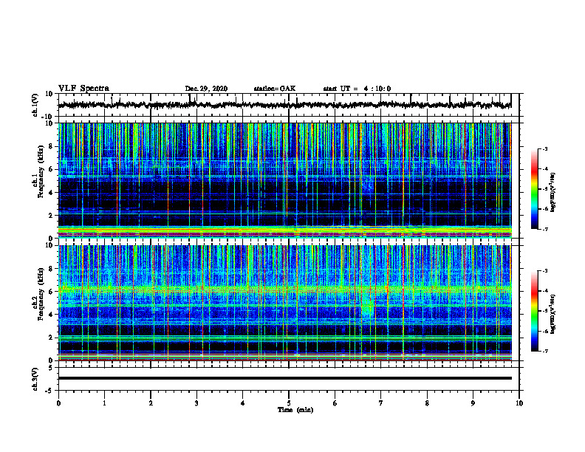Click the 'Time (min)' axis label

(295, 410)
